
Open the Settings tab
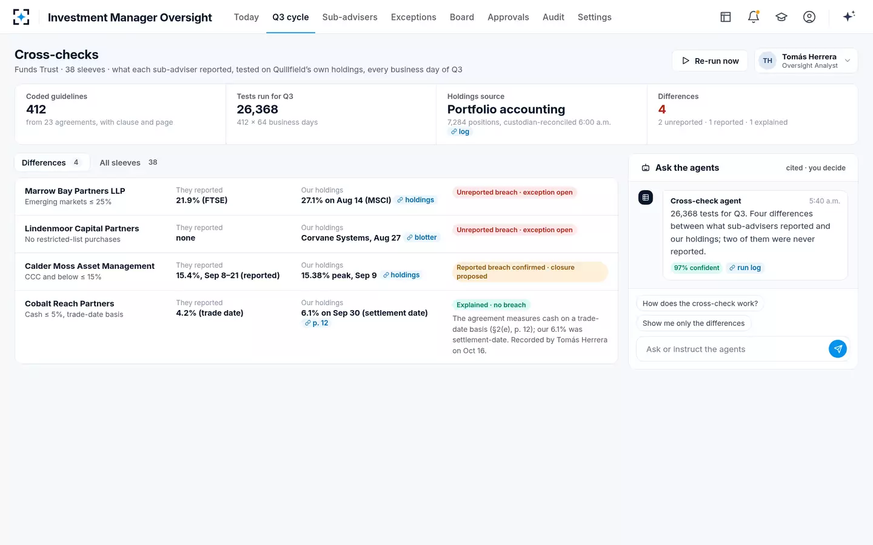click(x=595, y=17)
